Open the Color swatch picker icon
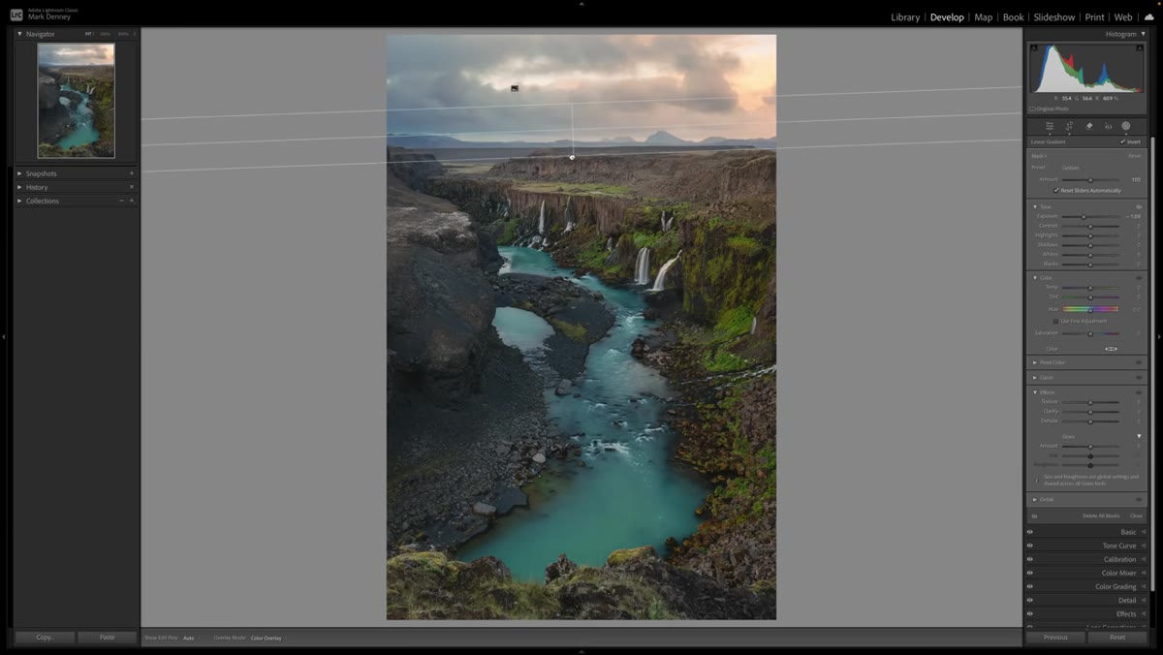The height and width of the screenshot is (655, 1163). [x=1111, y=349]
